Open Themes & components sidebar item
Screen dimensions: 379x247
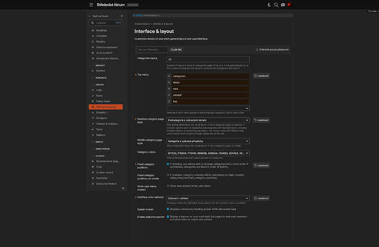(105, 123)
